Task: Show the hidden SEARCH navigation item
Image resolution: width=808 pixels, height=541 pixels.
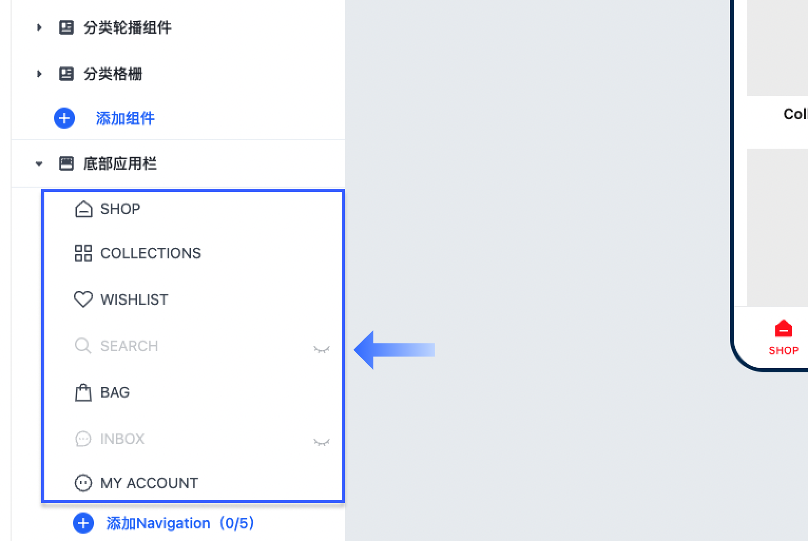Action: pos(321,349)
